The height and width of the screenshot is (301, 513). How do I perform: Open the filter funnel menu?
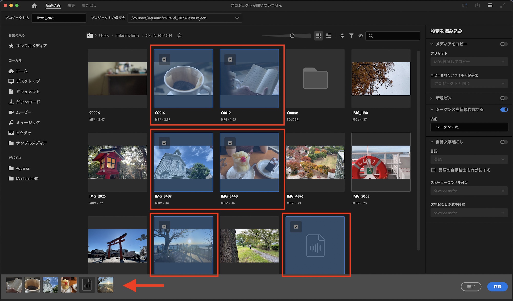(351, 36)
